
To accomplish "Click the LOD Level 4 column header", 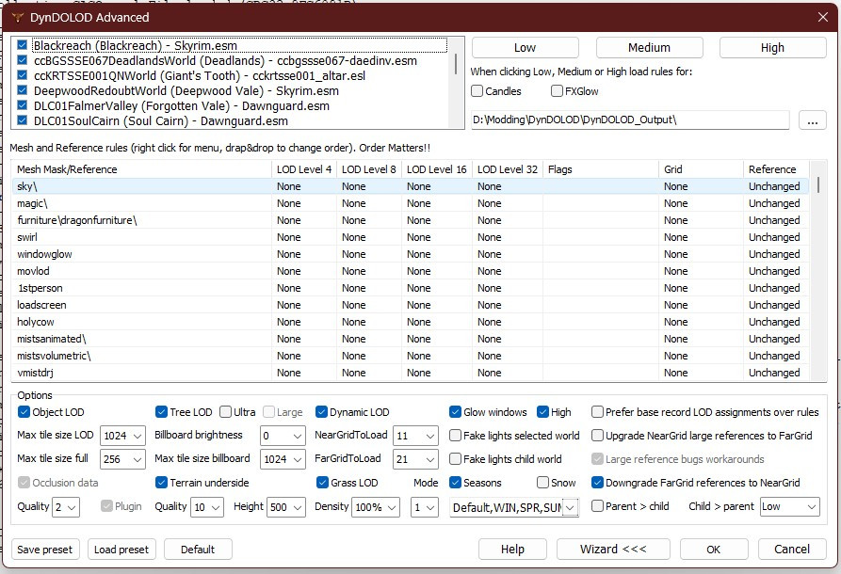I will pyautogui.click(x=304, y=169).
